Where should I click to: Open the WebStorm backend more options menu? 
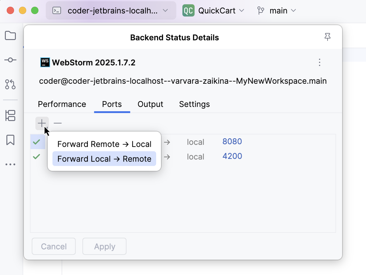click(320, 63)
